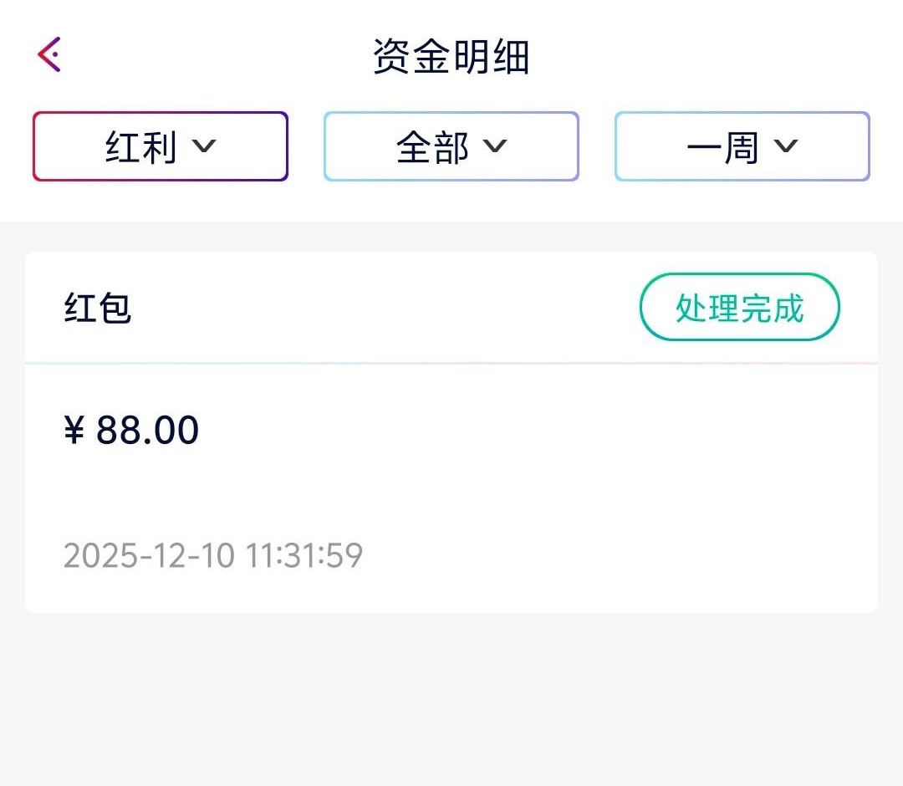This screenshot has width=903, height=786.
Task: Open the 红利 filter dropdown
Action: pos(160,146)
